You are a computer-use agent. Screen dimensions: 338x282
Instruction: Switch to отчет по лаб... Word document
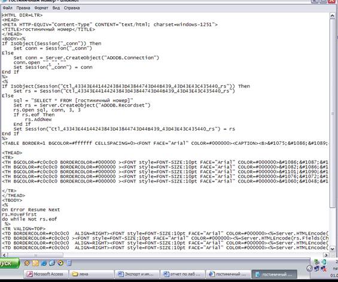pyautogui.click(x=182, y=274)
